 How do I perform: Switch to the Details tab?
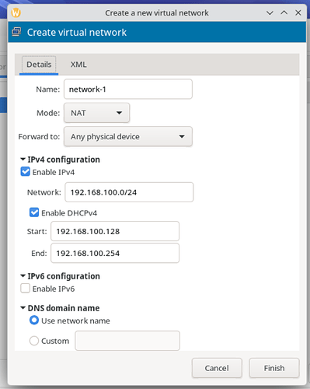[39, 65]
